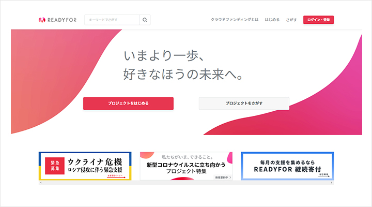This screenshot has width=372, height=207.
Task: Click the horizontal scrollbar track below banners
Action: tap(186, 183)
